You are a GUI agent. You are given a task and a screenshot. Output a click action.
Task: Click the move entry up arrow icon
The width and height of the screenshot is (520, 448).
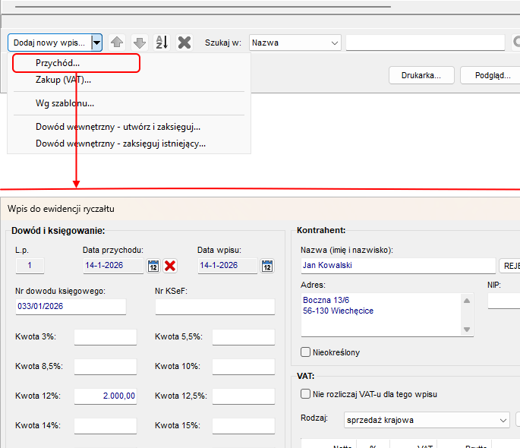click(117, 43)
